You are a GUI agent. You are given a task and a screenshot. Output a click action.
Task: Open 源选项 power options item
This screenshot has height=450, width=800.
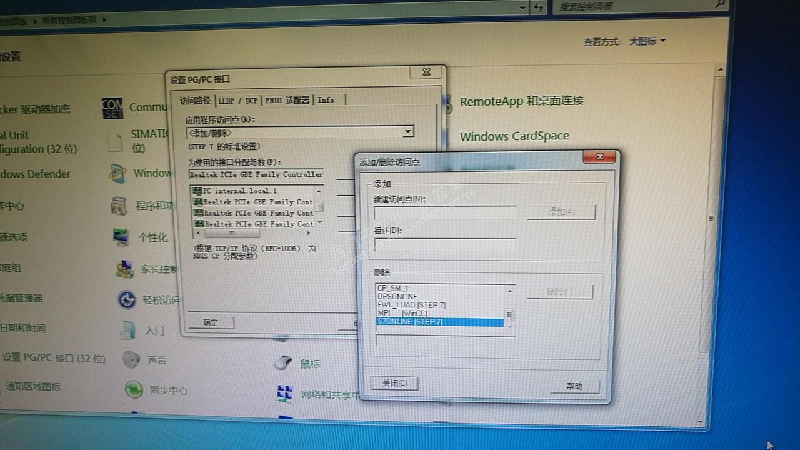[14, 237]
